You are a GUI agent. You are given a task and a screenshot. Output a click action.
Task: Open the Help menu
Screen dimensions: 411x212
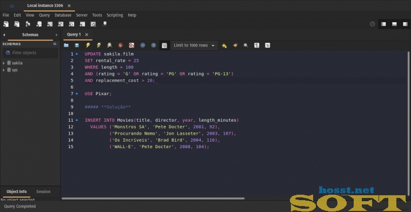pyautogui.click(x=132, y=15)
